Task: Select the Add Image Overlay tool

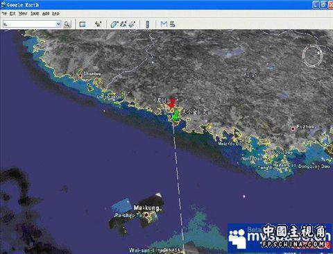Action: coord(132,24)
